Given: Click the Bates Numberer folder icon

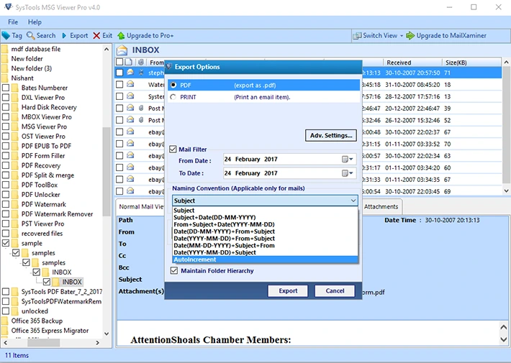Looking at the screenshot, I should click(x=14, y=88).
